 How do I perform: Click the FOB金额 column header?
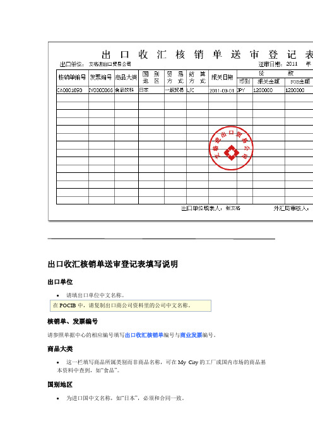click(x=300, y=81)
